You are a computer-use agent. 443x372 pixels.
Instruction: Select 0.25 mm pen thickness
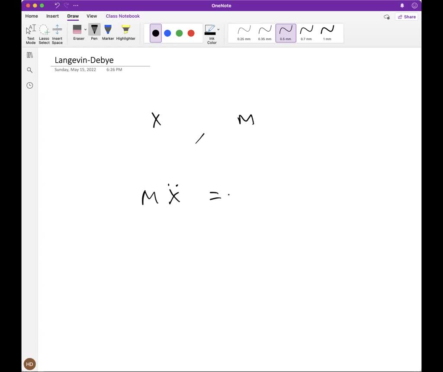coord(244,33)
